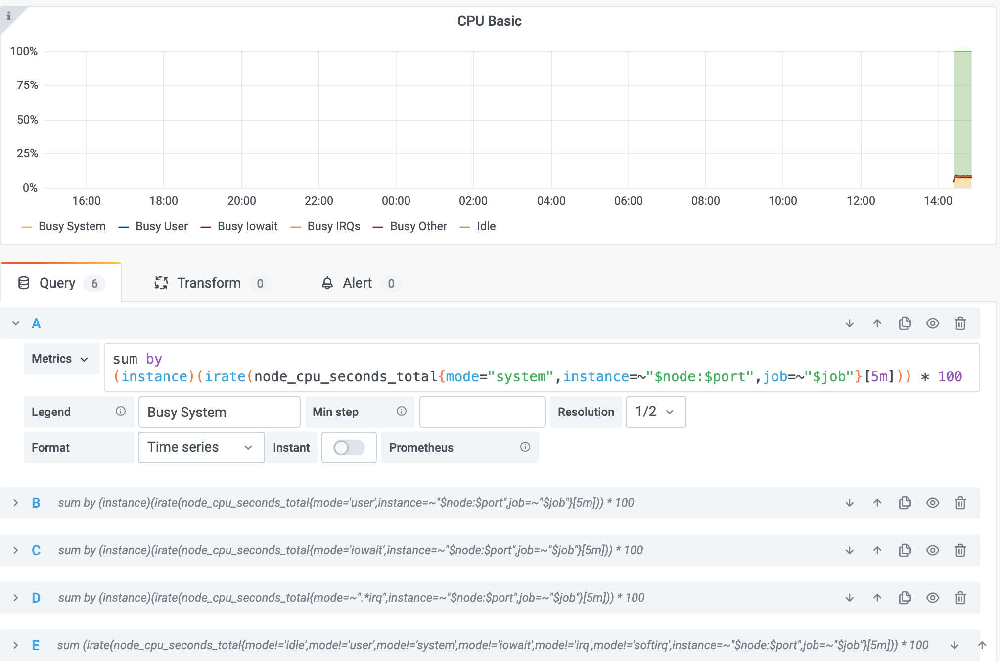Switch to the Transform tab
This screenshot has height=662, width=1000.
(x=209, y=283)
